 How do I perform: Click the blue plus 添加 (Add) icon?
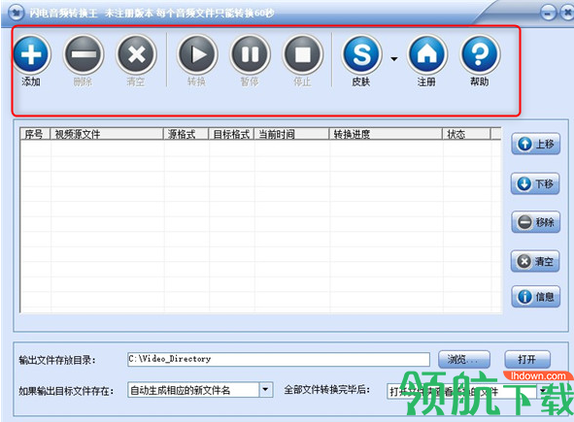click(x=31, y=54)
